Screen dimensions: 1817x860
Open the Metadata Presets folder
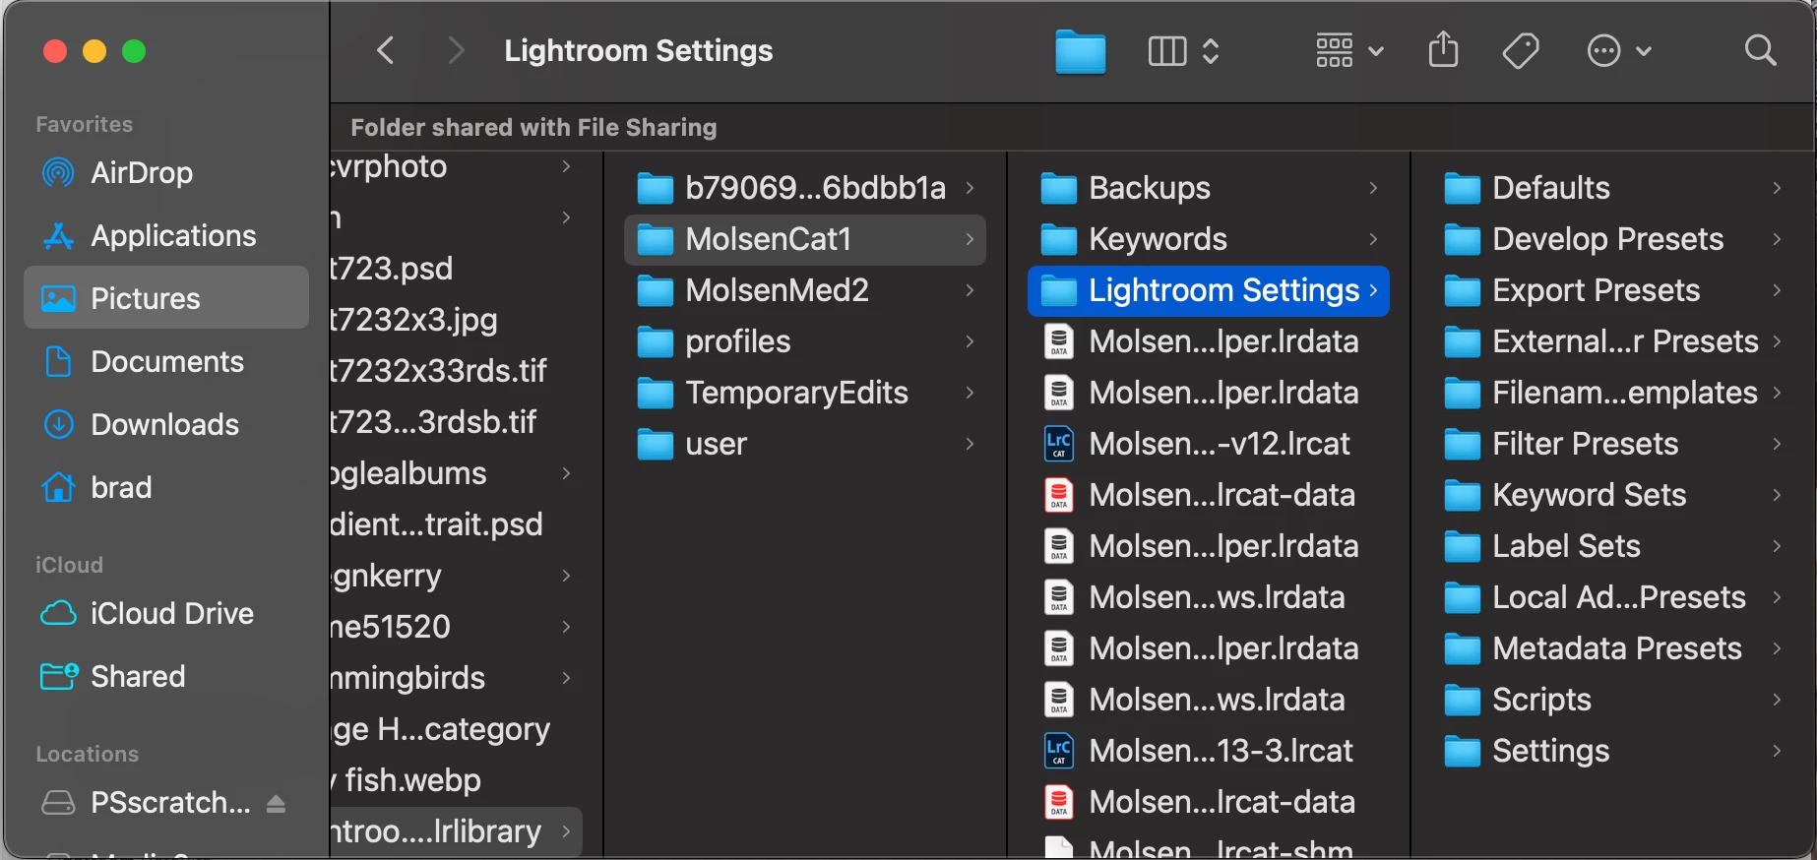(x=1612, y=648)
